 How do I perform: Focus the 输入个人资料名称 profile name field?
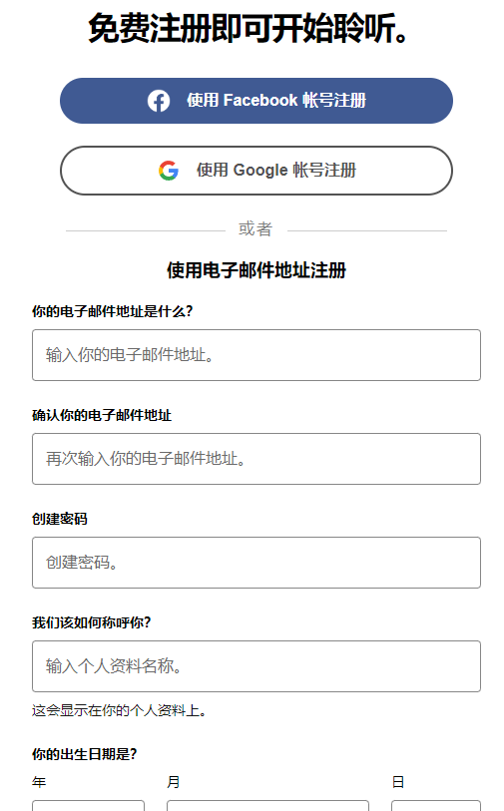coord(256,666)
